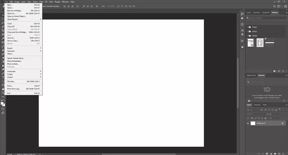This screenshot has height=155, width=288.
Task: Click the foreground color swatch
Action: coord(2,104)
